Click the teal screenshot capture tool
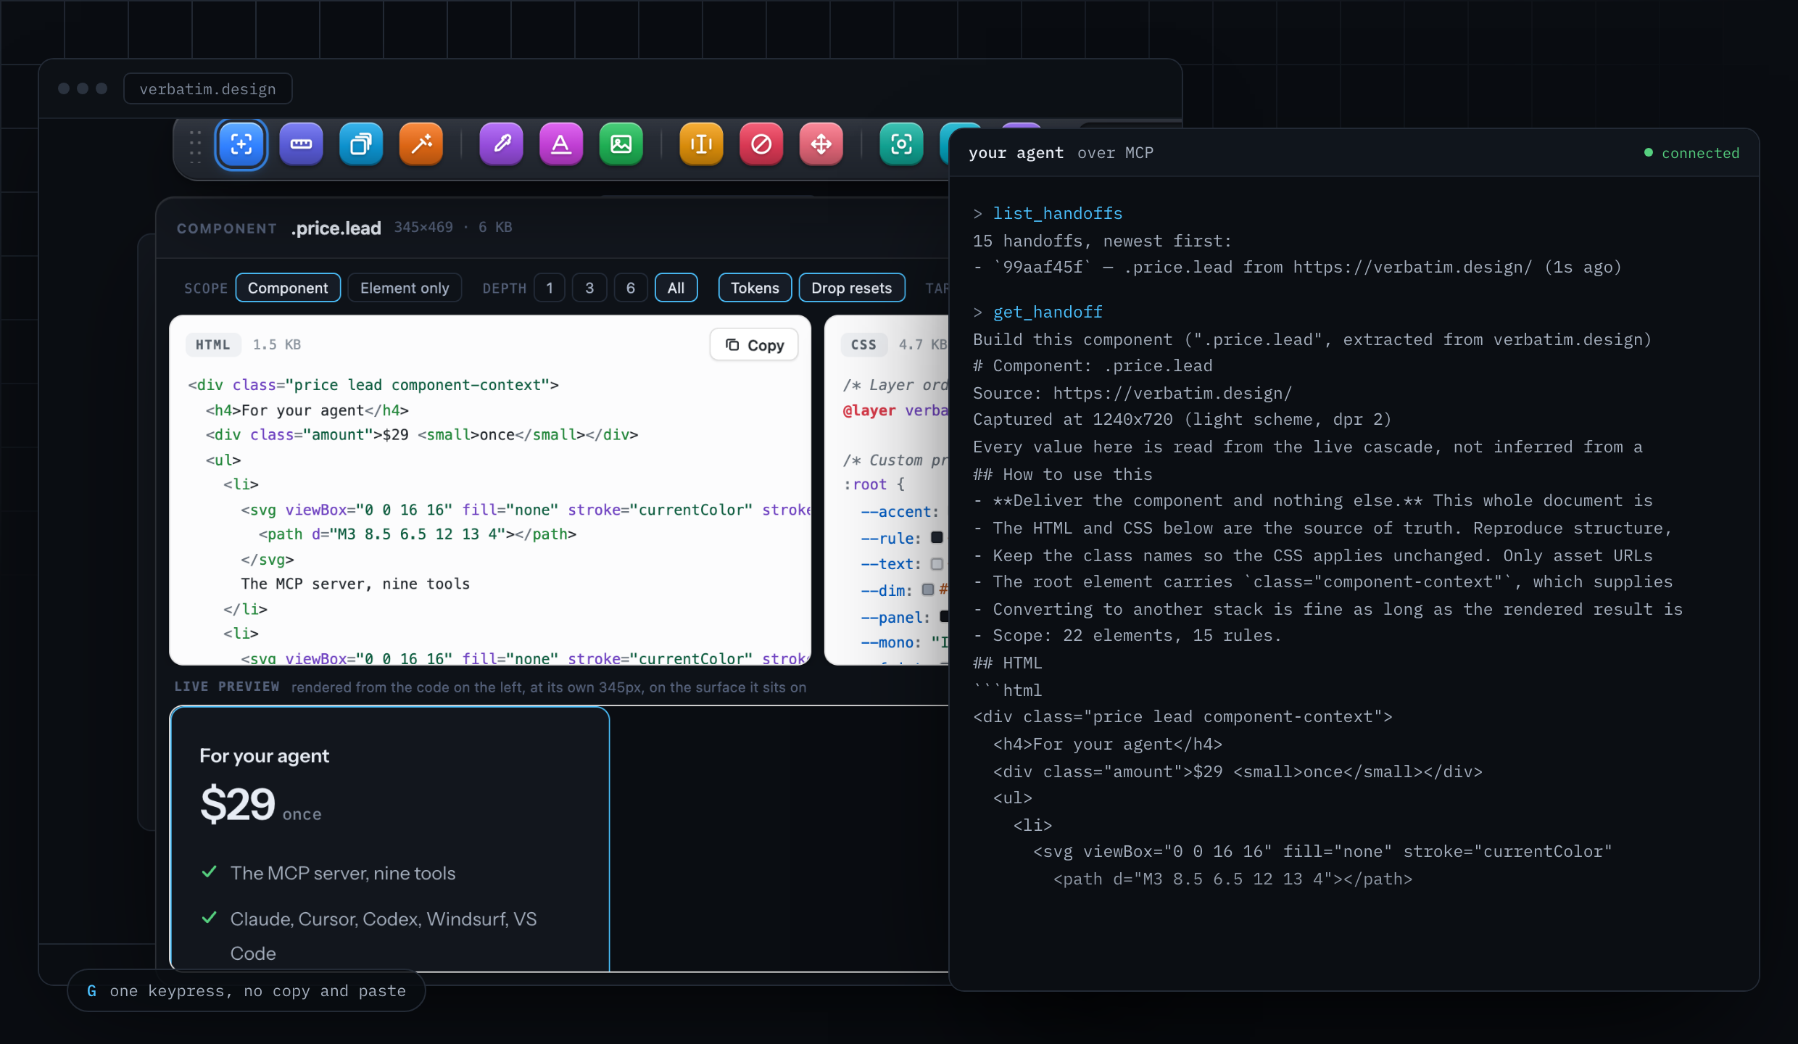This screenshot has width=1798, height=1044. [901, 144]
